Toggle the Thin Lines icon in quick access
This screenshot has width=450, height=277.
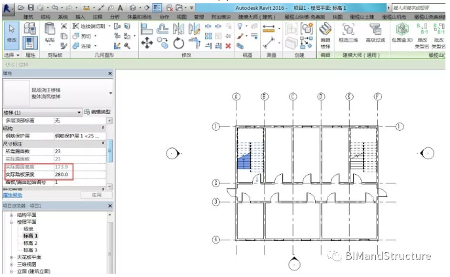click(157, 8)
